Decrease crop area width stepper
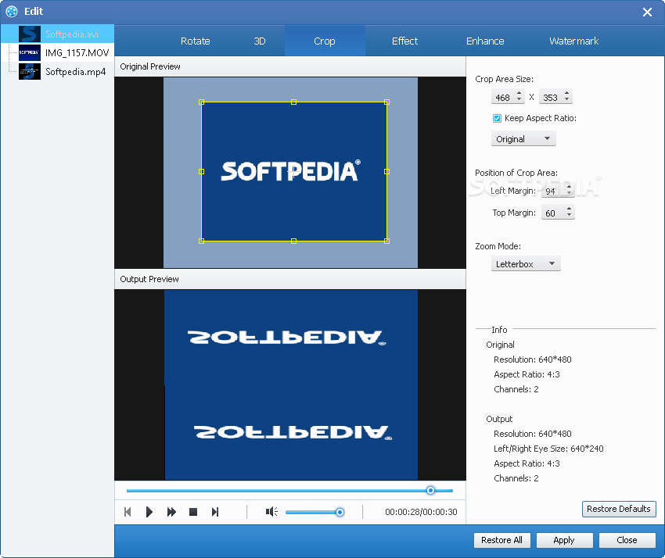 coord(519,100)
